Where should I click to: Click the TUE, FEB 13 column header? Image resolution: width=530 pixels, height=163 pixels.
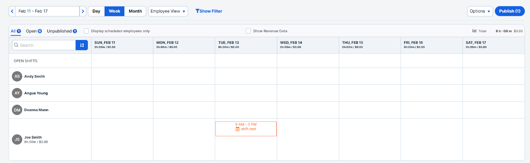point(246,45)
